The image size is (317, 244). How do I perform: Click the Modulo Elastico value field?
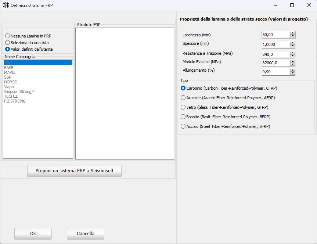276,63
